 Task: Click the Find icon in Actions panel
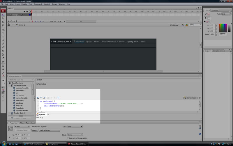44,98
